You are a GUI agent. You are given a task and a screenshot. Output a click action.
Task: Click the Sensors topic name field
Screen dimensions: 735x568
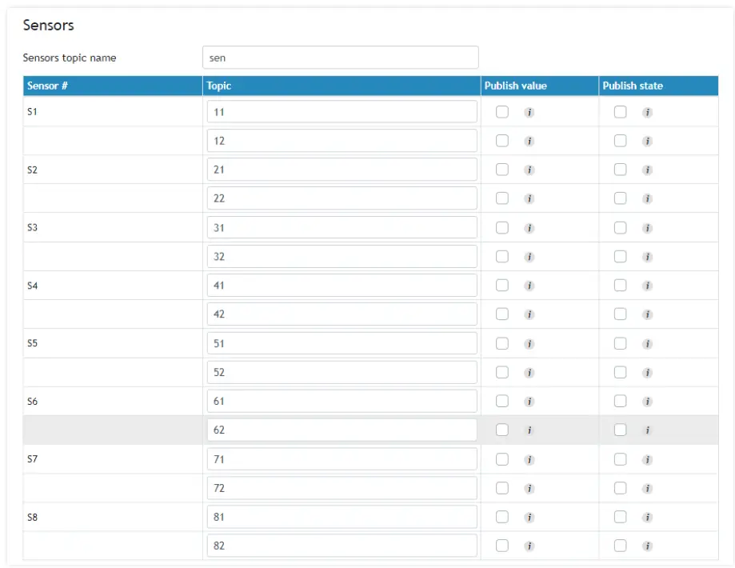[340, 58]
